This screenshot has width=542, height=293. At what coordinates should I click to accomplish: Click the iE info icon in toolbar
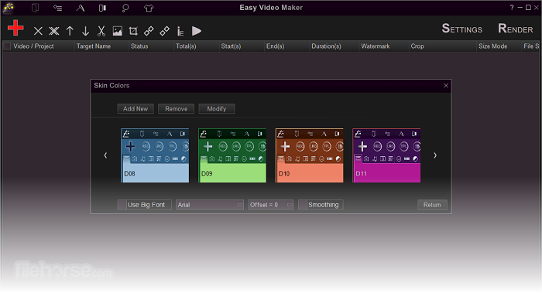(180, 32)
